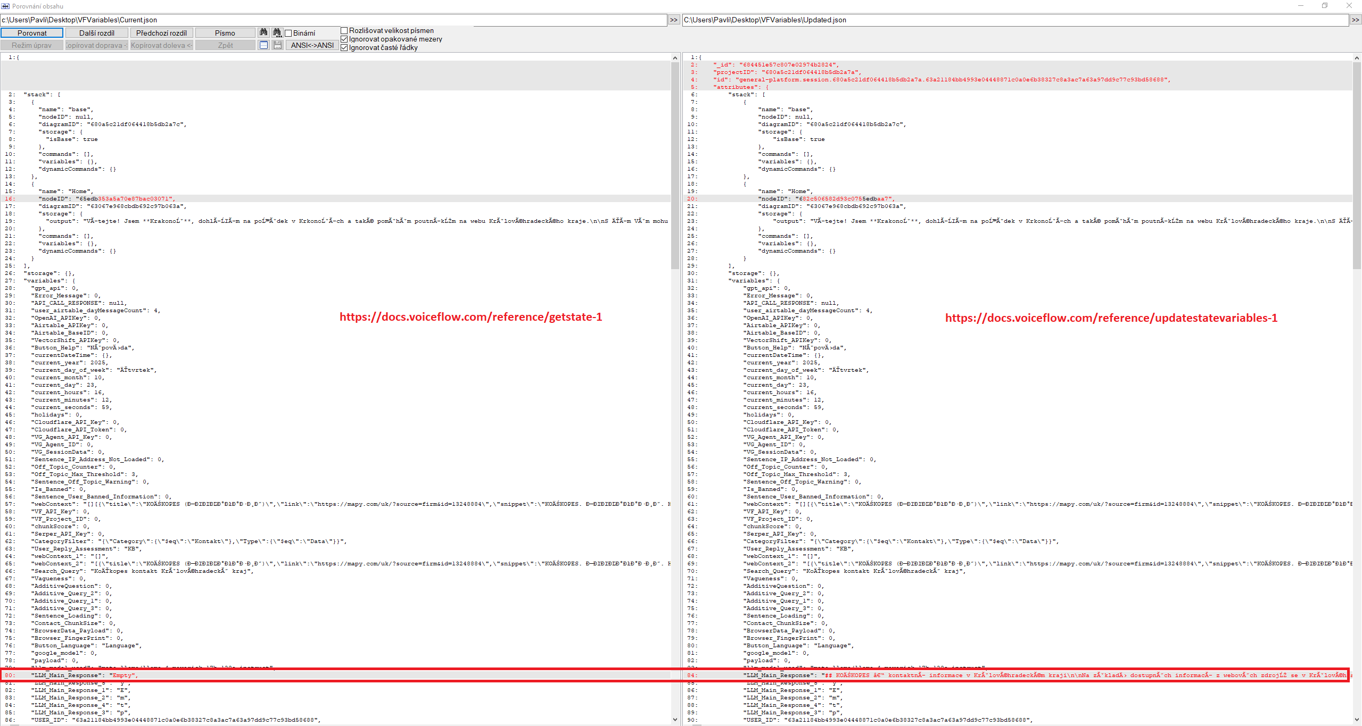The height and width of the screenshot is (726, 1362).
Task: Uncheck Ignorovat časté řádky
Action: pyautogui.click(x=344, y=47)
